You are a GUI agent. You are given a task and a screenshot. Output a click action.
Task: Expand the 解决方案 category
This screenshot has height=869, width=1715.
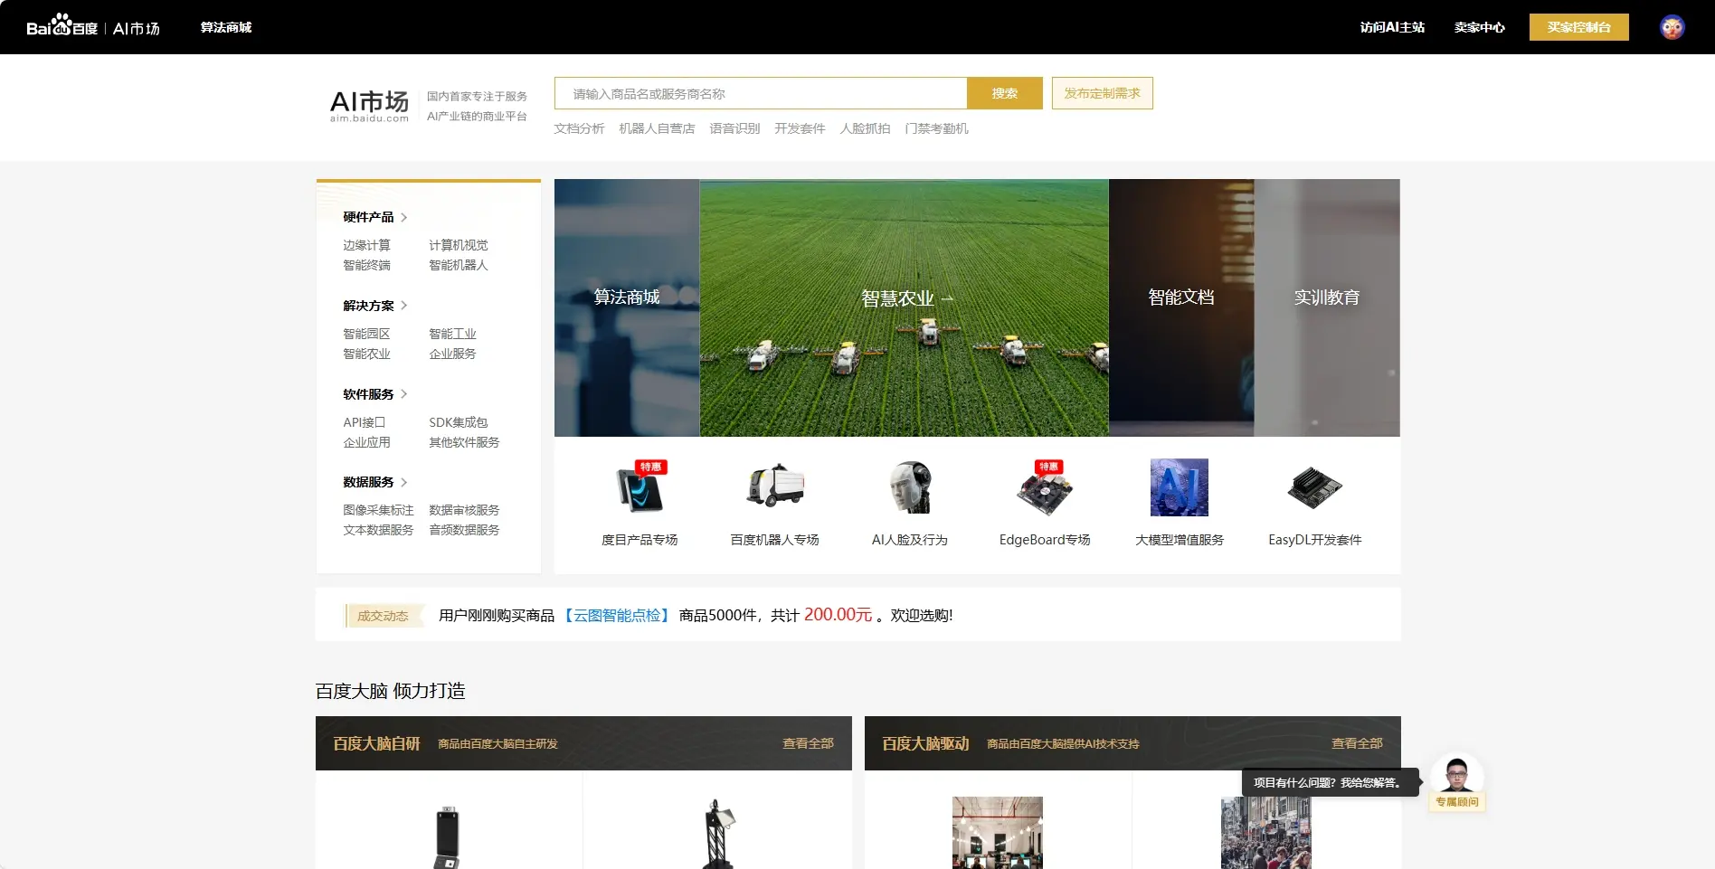368,306
